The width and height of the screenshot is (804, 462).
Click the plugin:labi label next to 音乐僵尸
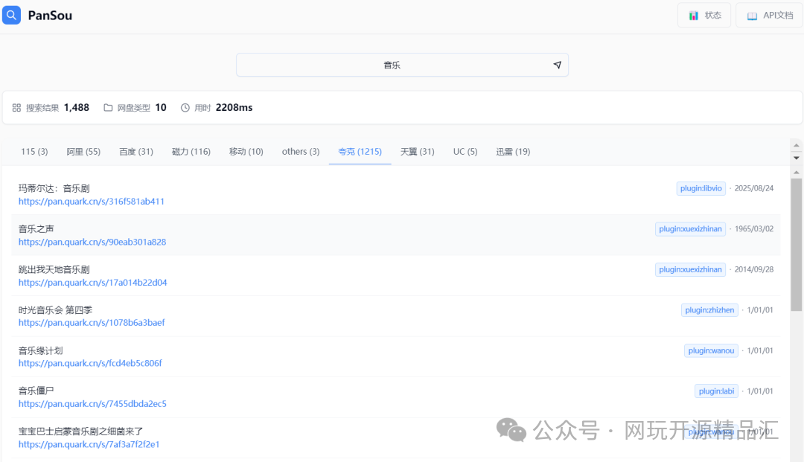[716, 391]
